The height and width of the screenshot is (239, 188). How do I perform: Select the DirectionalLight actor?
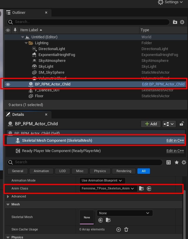pos(52,49)
